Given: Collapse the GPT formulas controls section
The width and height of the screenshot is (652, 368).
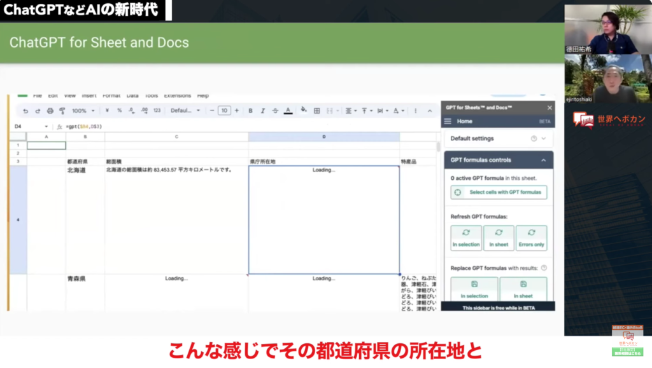Looking at the screenshot, I should coord(544,160).
